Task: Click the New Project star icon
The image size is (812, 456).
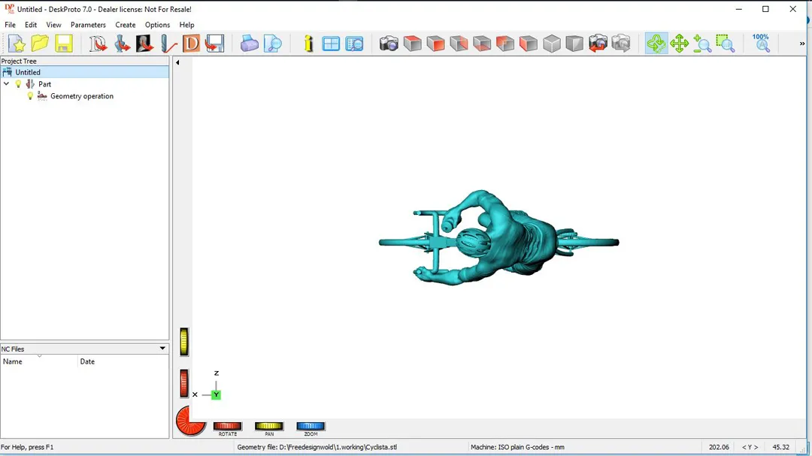Action: tap(17, 44)
